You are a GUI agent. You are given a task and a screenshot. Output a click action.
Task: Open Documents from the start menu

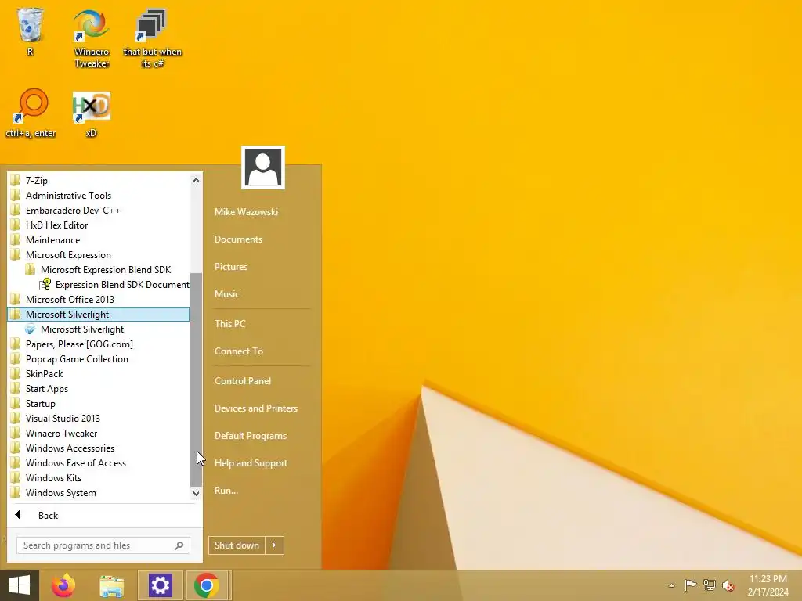click(x=238, y=239)
